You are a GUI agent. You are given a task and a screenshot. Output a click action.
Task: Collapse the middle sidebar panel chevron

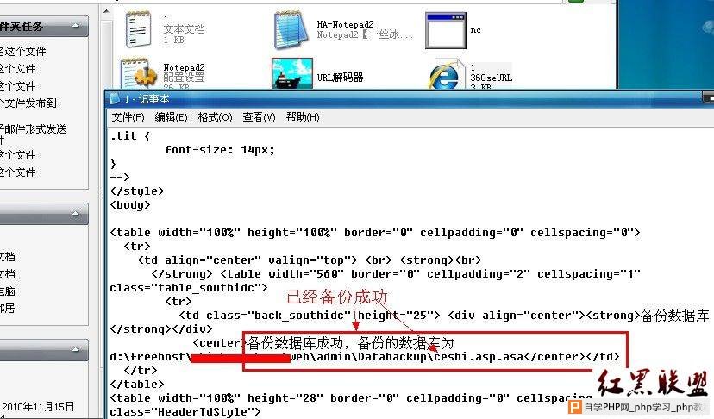[76, 214]
